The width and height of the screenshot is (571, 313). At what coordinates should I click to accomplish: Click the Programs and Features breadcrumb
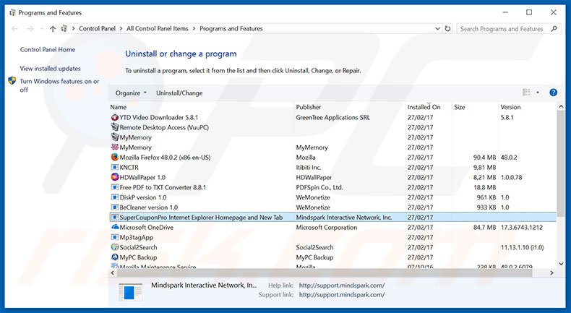[231, 28]
